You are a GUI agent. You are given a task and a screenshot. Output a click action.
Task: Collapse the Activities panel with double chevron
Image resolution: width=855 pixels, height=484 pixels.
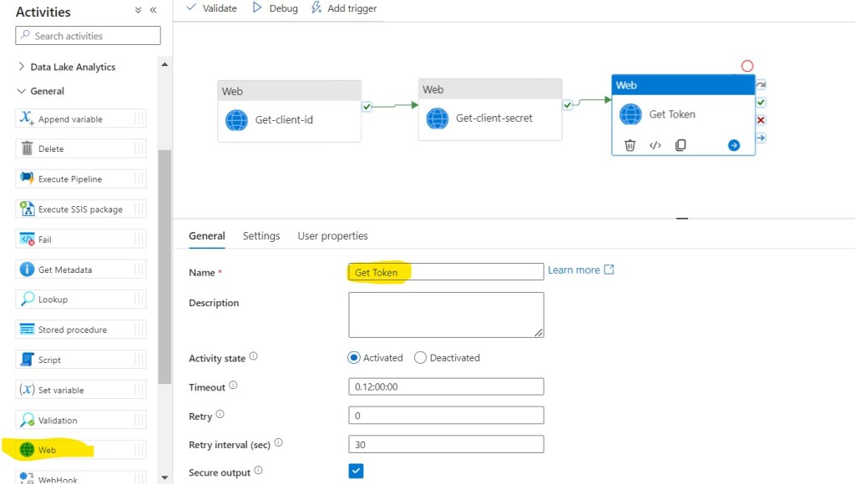coord(153,11)
